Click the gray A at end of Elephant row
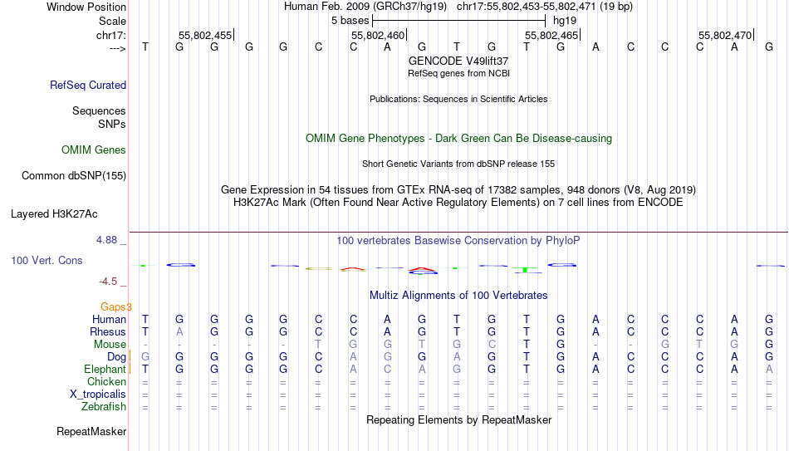The width and height of the screenshot is (789, 451). (769, 370)
